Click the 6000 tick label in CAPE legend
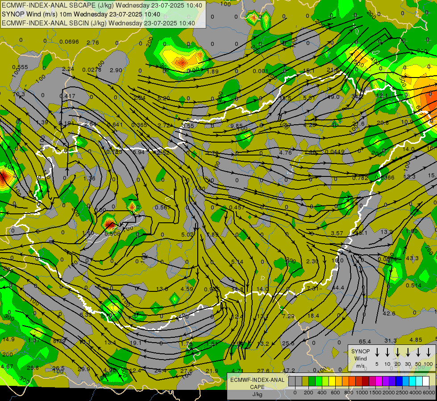The width and height of the screenshot is (437, 401). coord(429,393)
